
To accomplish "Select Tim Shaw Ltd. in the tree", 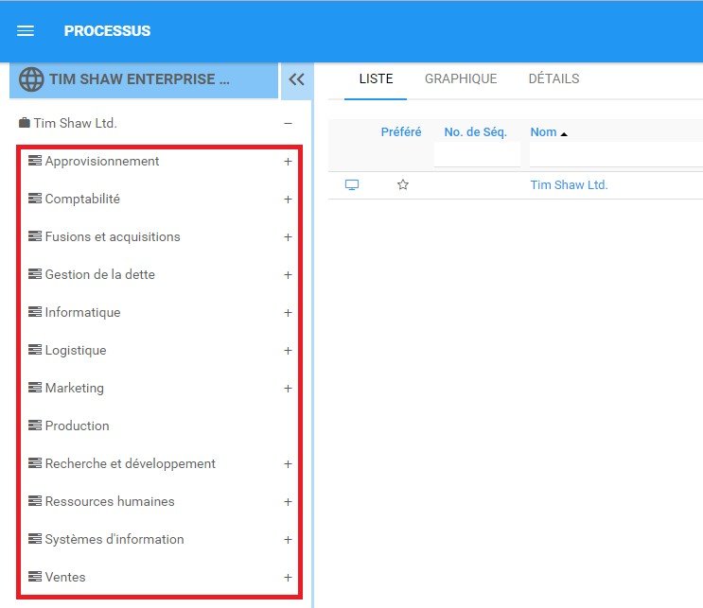I will coord(75,123).
